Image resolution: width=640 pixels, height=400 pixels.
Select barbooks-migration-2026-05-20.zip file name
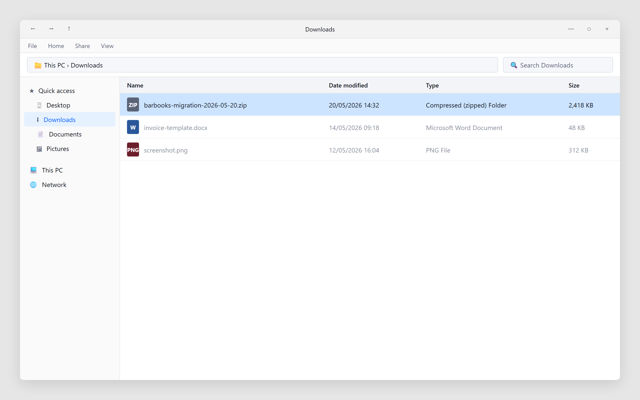pyautogui.click(x=195, y=105)
